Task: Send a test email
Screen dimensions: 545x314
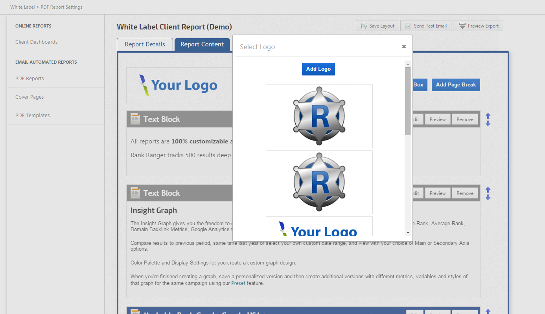Action: (x=425, y=26)
